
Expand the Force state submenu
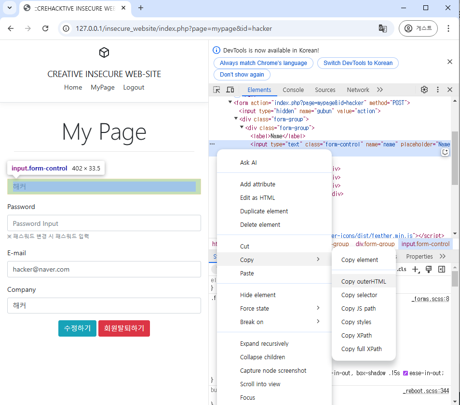[274, 309]
